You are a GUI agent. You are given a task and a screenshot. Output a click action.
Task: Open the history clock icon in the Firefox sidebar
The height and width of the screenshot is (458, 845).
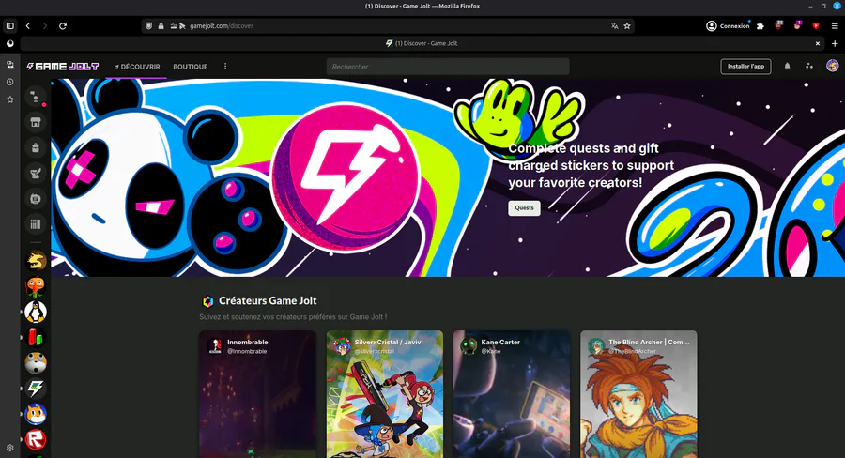tap(9, 82)
